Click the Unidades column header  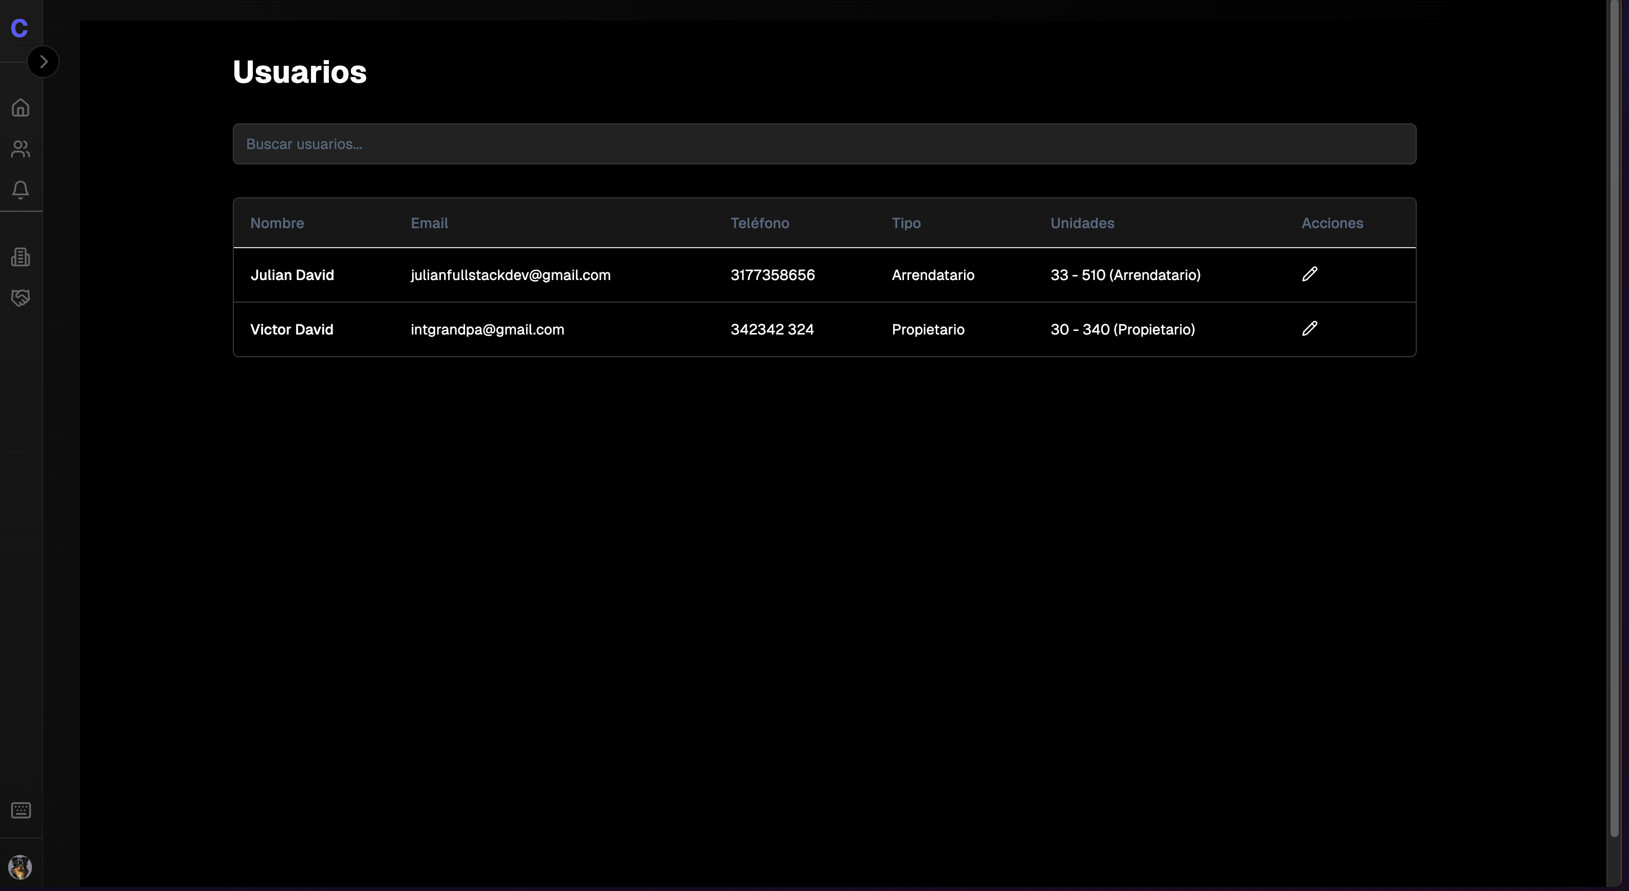[x=1082, y=223]
